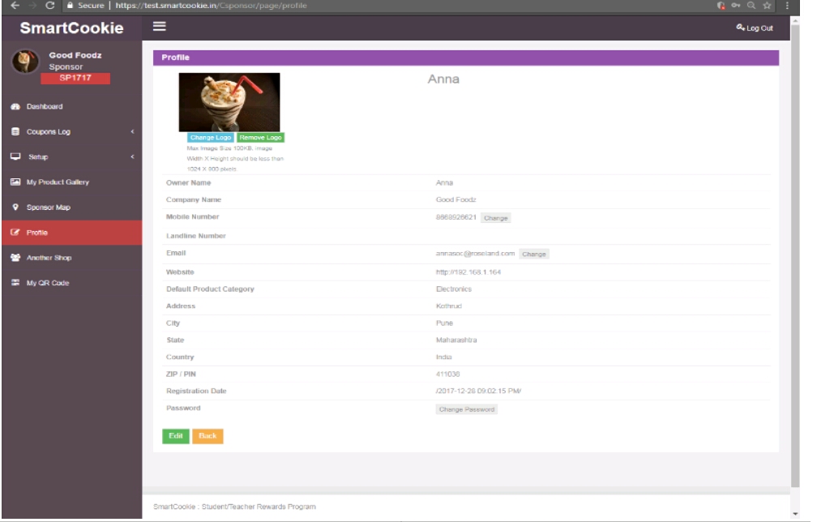This screenshot has height=522, width=817.
Task: Click the hamburger menu icon
Action: pos(160,27)
